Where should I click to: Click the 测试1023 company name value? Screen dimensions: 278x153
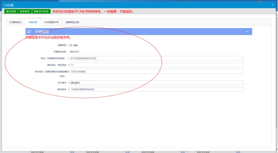(x=74, y=52)
